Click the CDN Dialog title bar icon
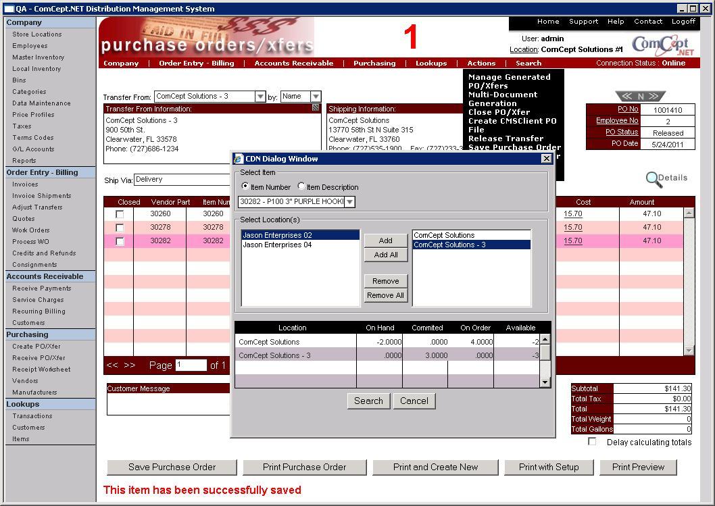The height and width of the screenshot is (506, 715). click(x=239, y=159)
